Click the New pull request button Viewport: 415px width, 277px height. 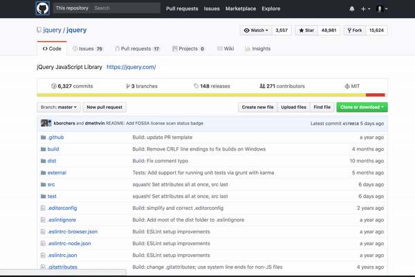point(104,107)
